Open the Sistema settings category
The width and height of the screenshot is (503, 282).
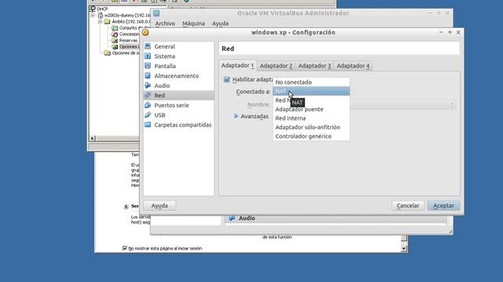pos(178,56)
